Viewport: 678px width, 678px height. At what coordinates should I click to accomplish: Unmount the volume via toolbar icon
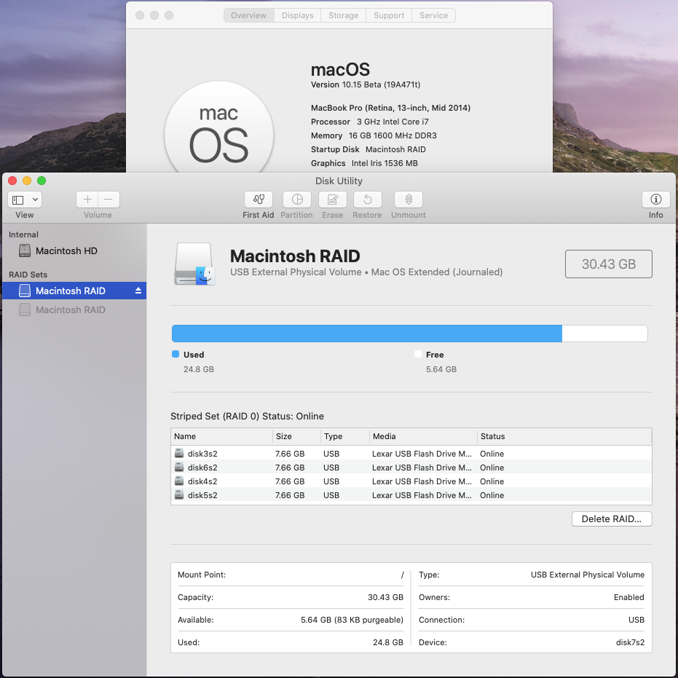408,200
